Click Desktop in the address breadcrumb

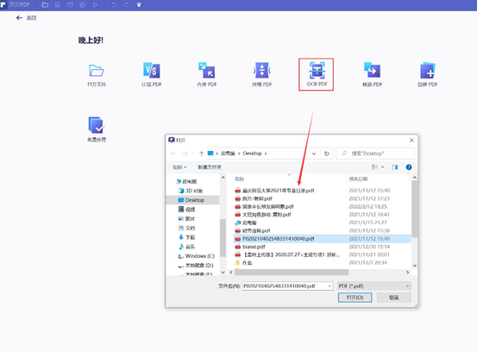(x=252, y=154)
